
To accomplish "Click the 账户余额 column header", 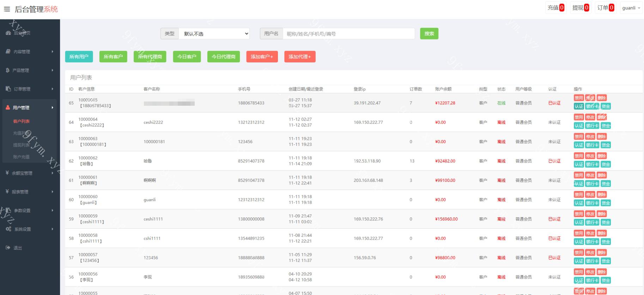I will coord(443,89).
